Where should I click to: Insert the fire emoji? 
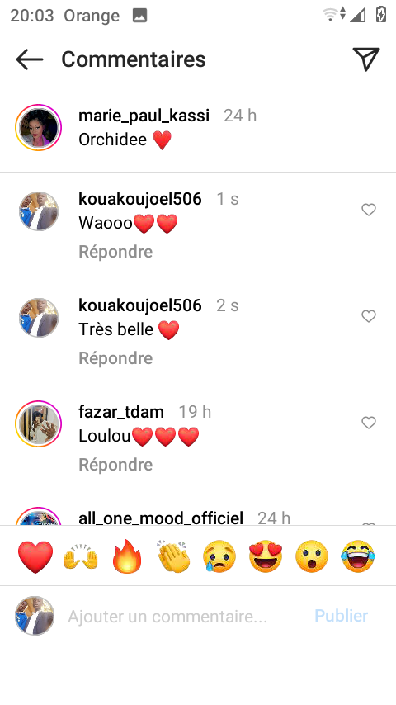[127, 556]
